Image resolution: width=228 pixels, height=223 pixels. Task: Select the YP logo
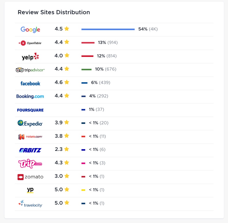click(x=30, y=190)
